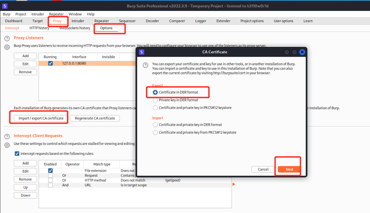The image size is (370, 213).
Task: Open the Help menu
Action: coord(90,14)
